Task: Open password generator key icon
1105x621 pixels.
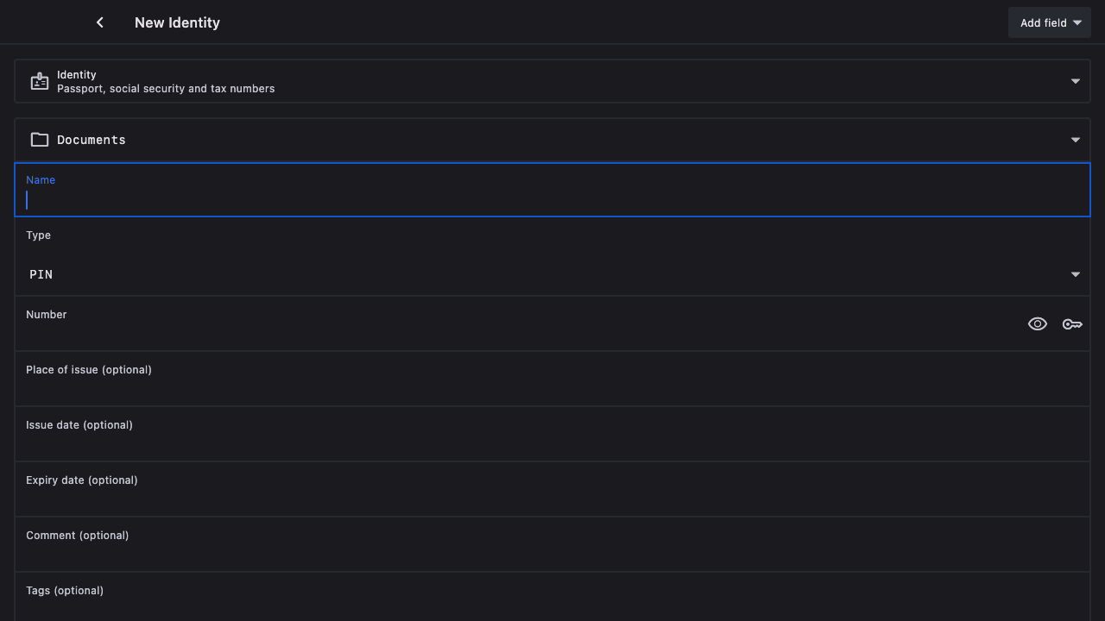Action: pyautogui.click(x=1072, y=324)
